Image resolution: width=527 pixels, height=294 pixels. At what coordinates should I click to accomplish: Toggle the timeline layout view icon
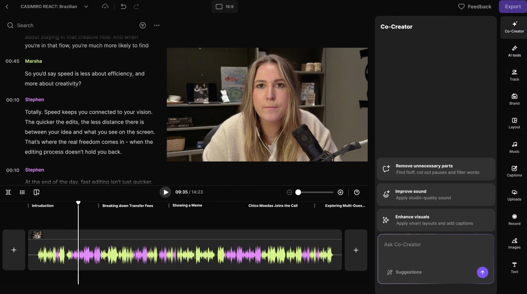(x=36, y=192)
